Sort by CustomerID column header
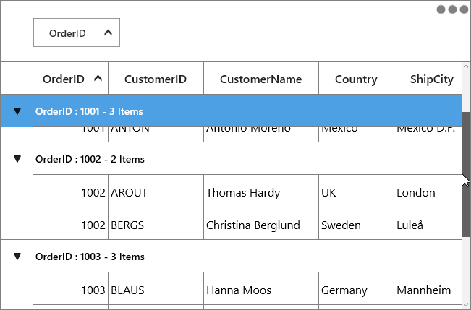This screenshot has height=310, width=471. pos(156,78)
